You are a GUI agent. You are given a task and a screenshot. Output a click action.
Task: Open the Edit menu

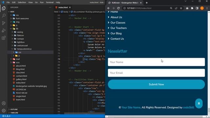coord(14,2)
